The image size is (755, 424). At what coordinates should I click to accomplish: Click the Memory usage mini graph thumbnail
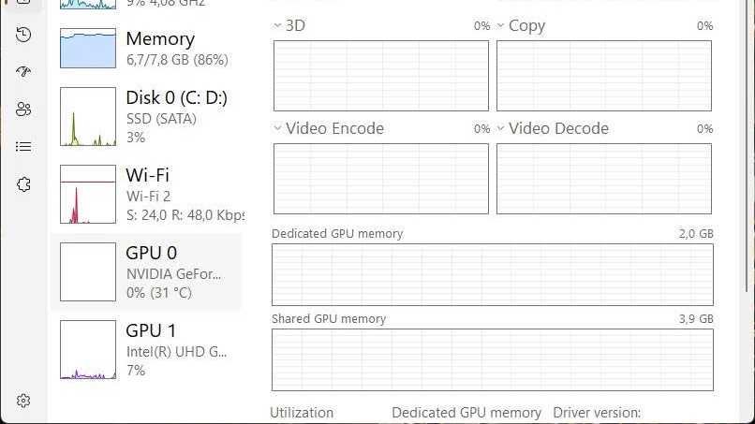coord(88,48)
